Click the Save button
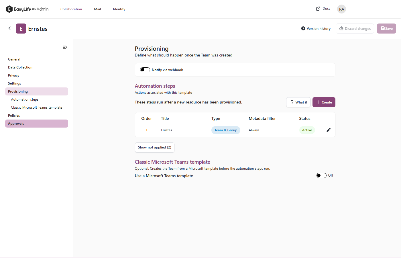The width and height of the screenshot is (401, 258). click(386, 29)
